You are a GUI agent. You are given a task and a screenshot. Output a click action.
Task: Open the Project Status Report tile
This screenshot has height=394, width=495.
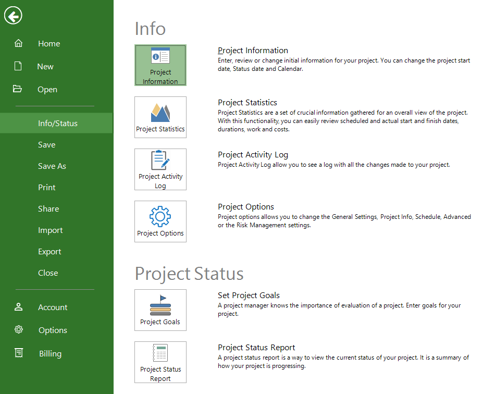click(x=160, y=362)
